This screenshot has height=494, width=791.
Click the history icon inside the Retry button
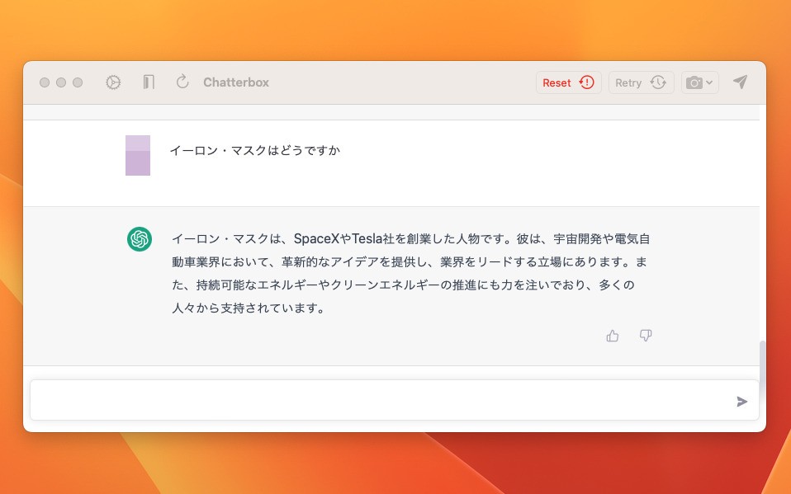[x=658, y=82]
